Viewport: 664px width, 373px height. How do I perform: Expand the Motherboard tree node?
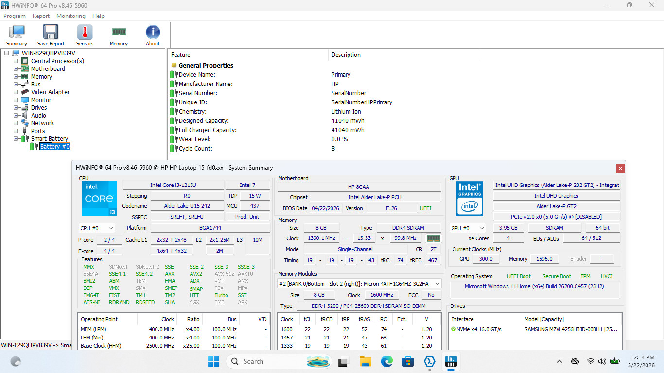16,69
